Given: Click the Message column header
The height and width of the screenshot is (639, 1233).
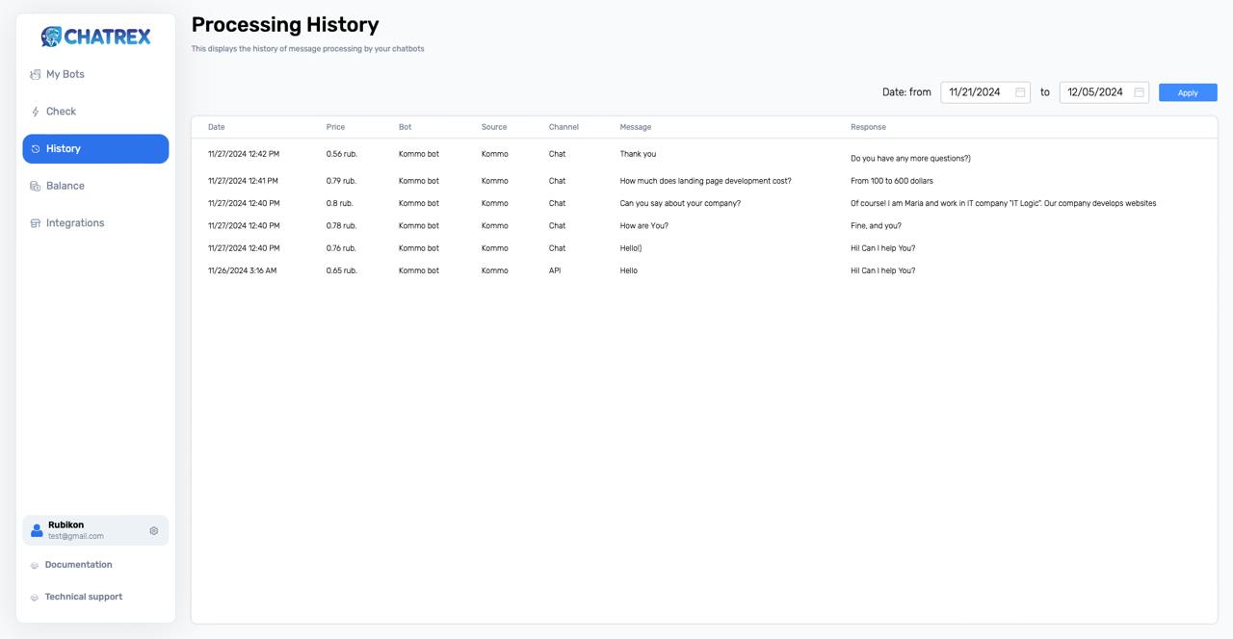Looking at the screenshot, I should [636, 127].
